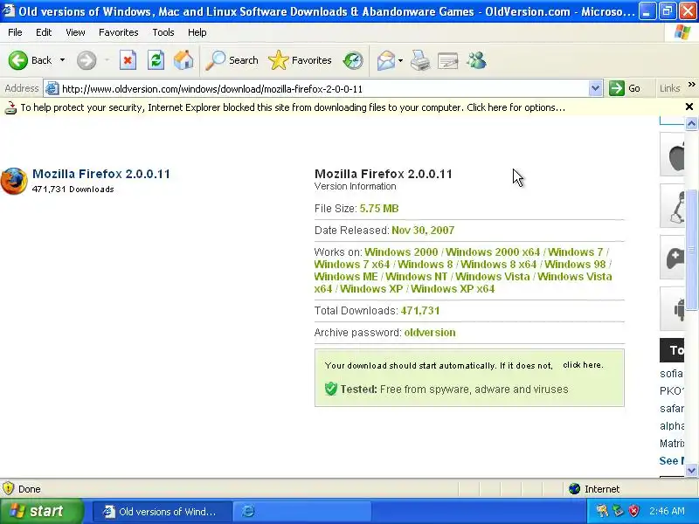Open the Windows 98 link

click(x=575, y=265)
